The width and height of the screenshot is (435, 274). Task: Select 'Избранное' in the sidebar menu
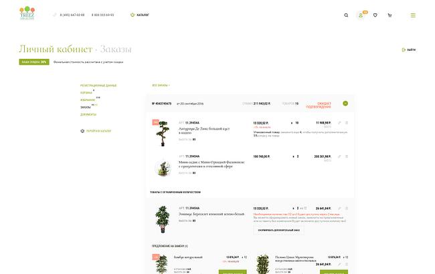click(x=89, y=100)
